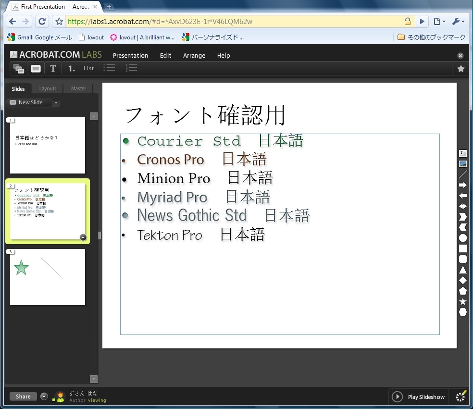Add a text box using the sidebar icon
Image resolution: width=473 pixels, height=409 pixels.
pyautogui.click(x=462, y=153)
